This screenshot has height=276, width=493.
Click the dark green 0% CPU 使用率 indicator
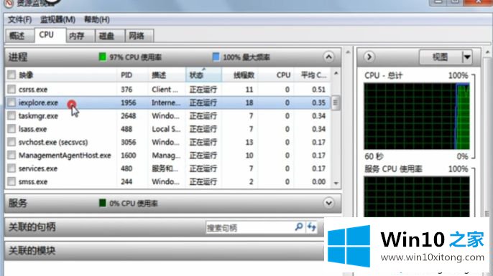(103, 203)
